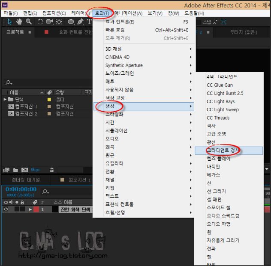Viewport: 271px width, 266px height.
Task: Select the Hand tool
Action: [x=19, y=22]
